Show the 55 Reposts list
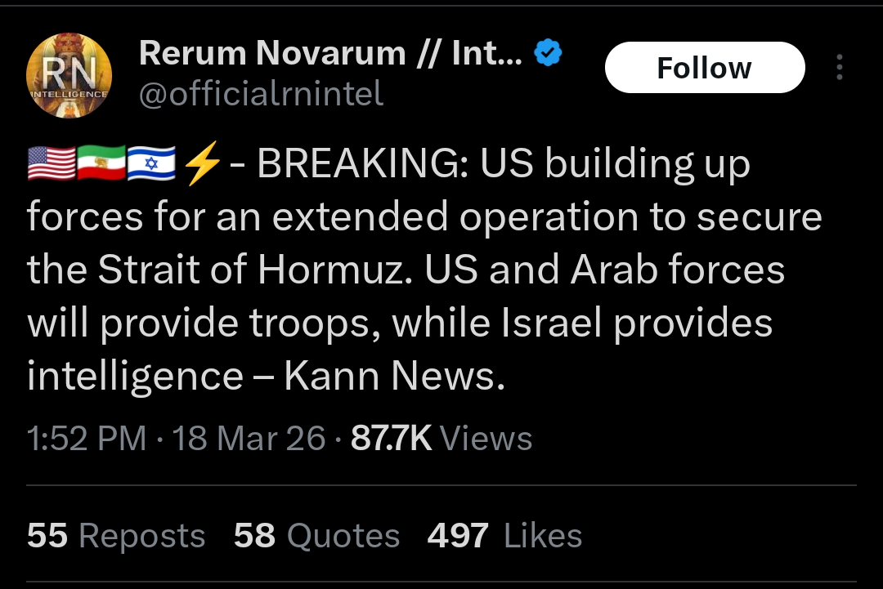The height and width of the screenshot is (589, 883). click(116, 536)
